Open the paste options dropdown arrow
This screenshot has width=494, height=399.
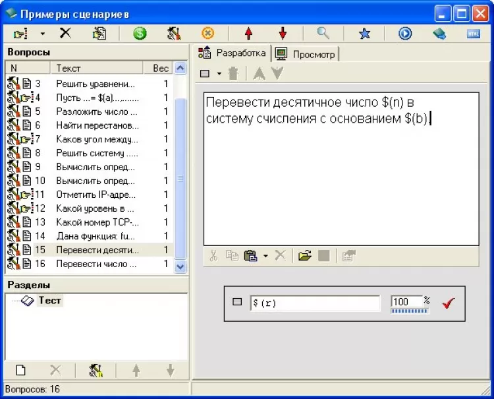[x=265, y=255]
